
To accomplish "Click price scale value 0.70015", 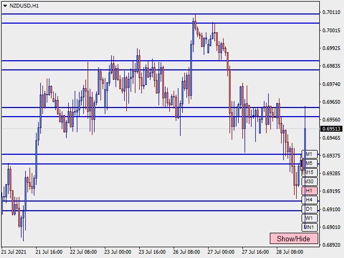I will coord(331,30).
